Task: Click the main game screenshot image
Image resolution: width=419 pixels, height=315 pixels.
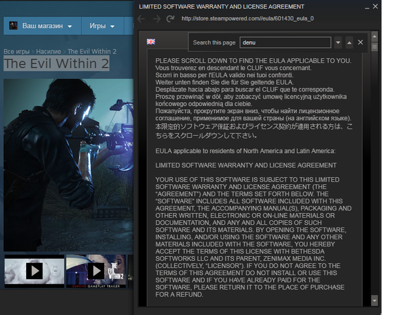Action: pyautogui.click(x=68, y=165)
